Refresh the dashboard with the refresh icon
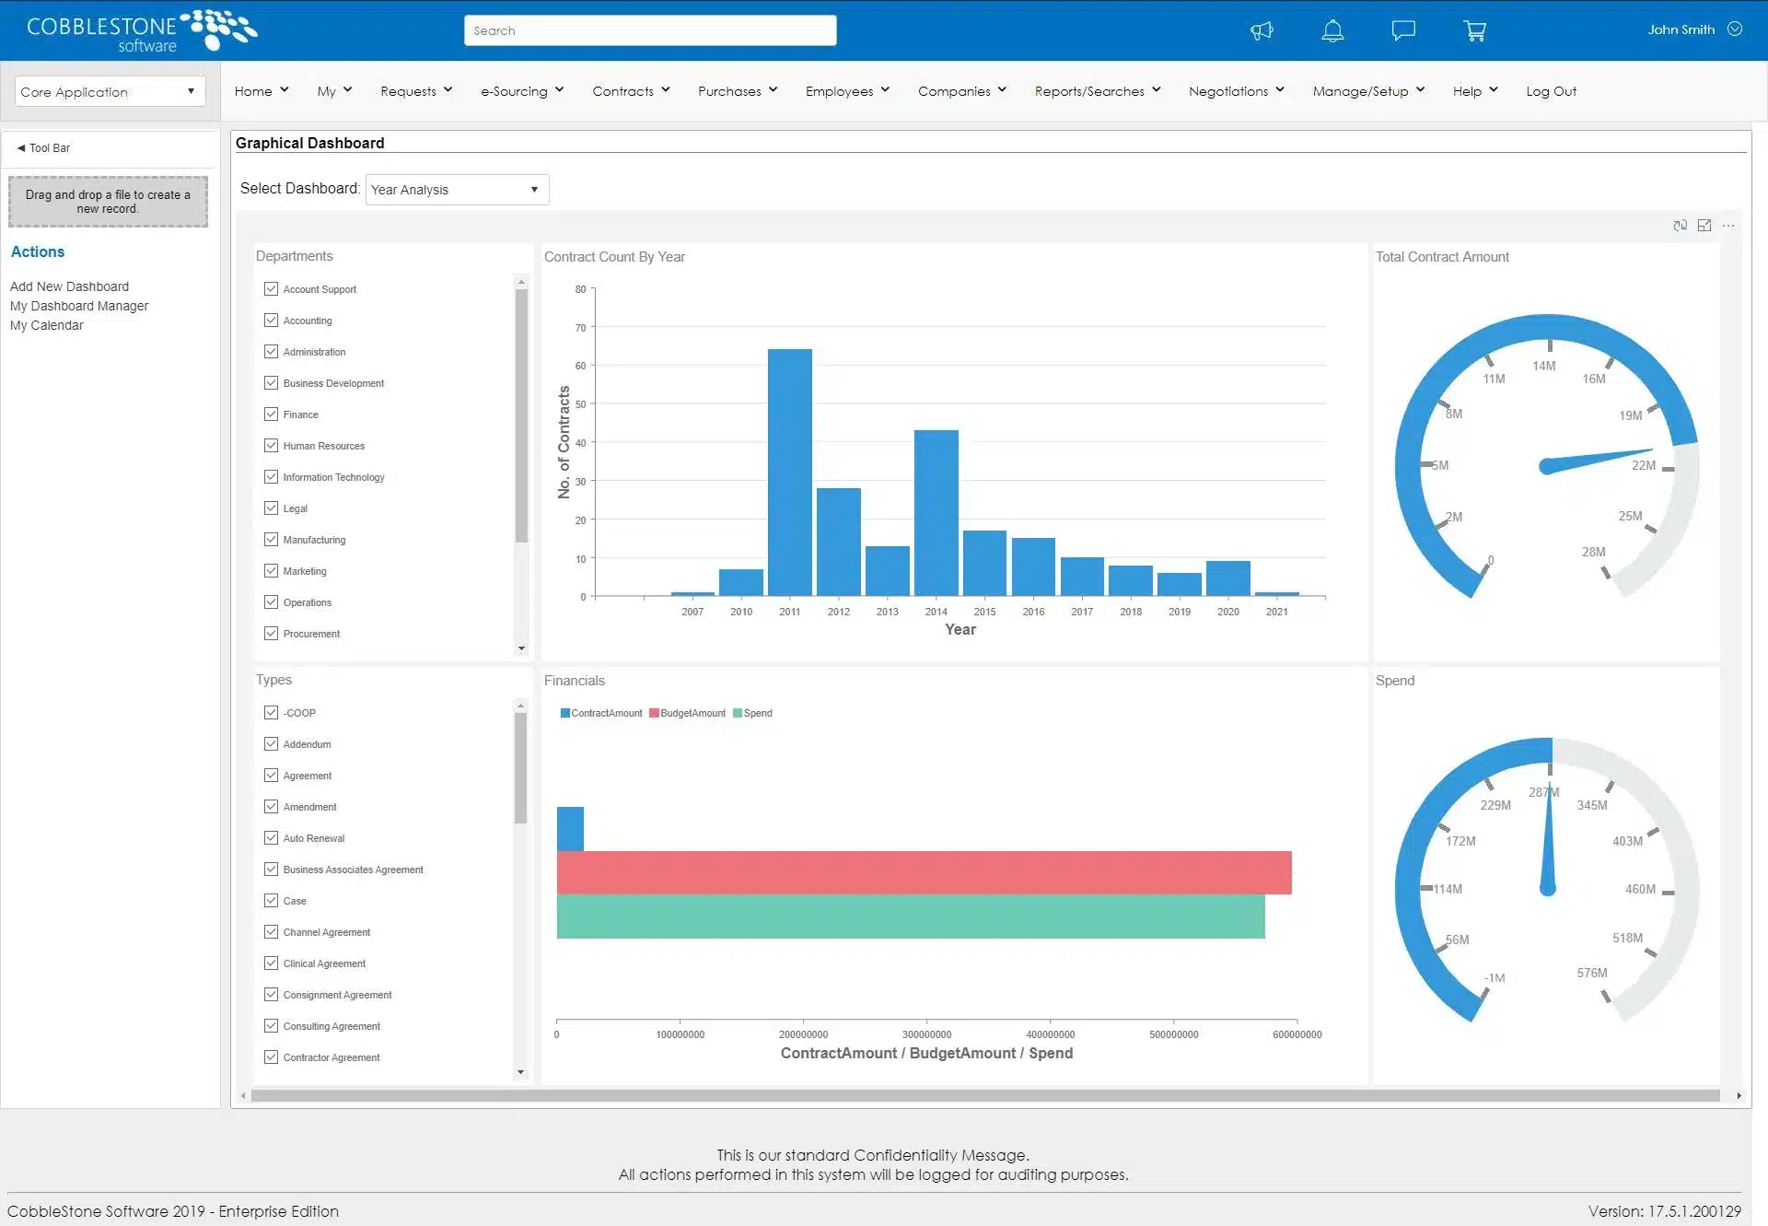The image size is (1768, 1226). click(1681, 225)
